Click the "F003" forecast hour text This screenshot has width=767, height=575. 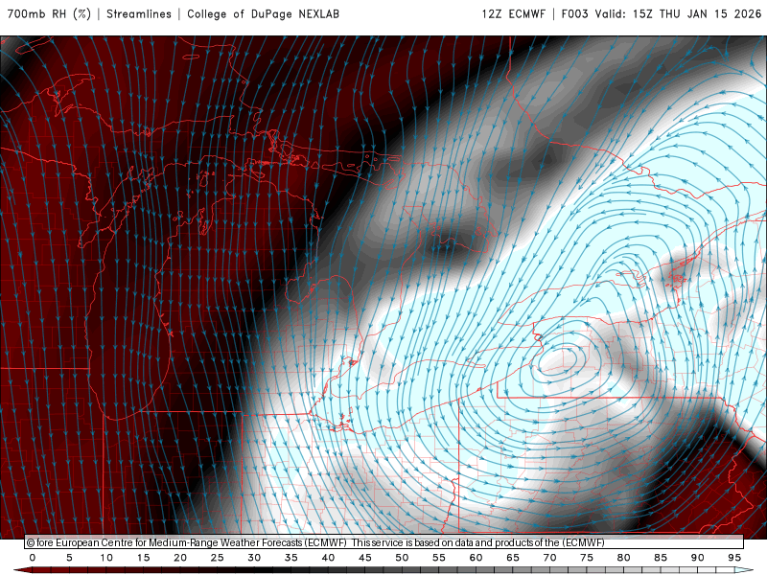[574, 14]
